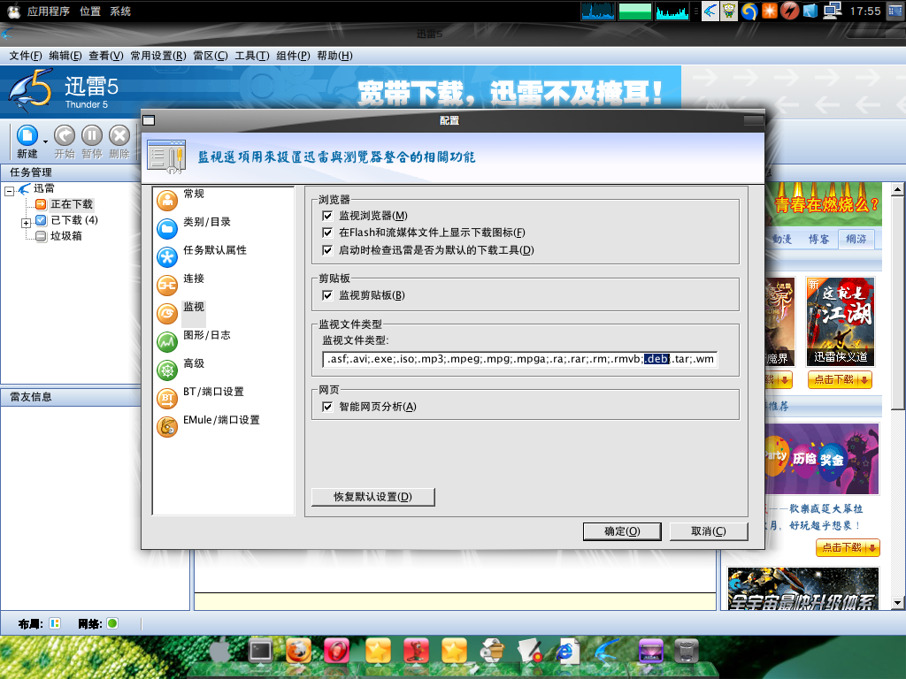Click the blue swirl tray icon
The image size is (906, 679).
pyautogui.click(x=749, y=11)
